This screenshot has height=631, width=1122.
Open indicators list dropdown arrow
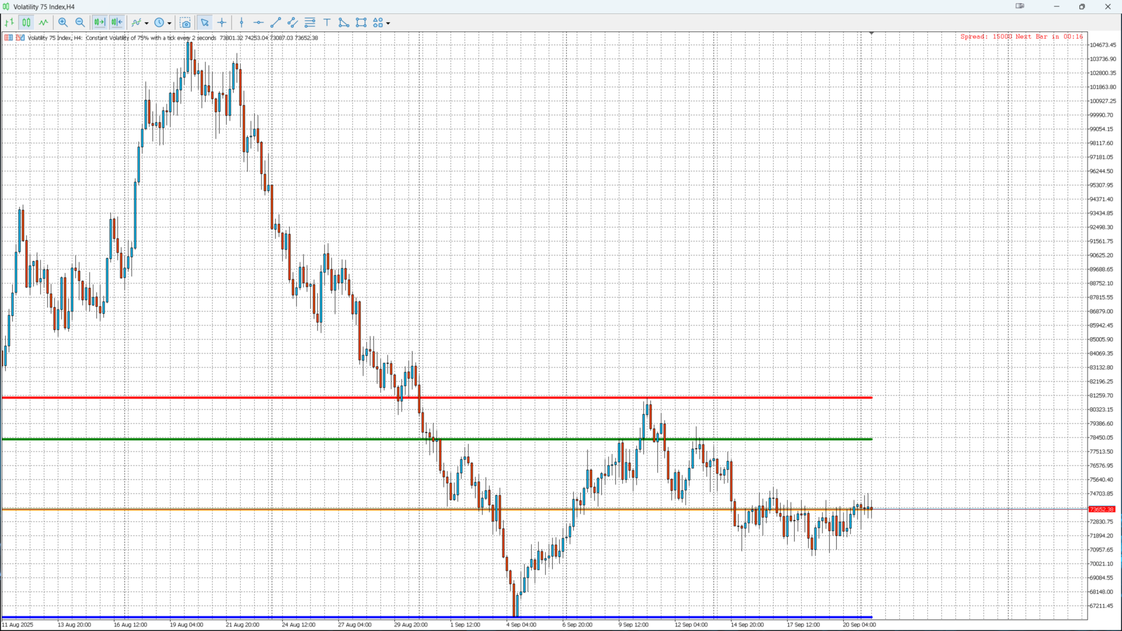click(x=147, y=23)
